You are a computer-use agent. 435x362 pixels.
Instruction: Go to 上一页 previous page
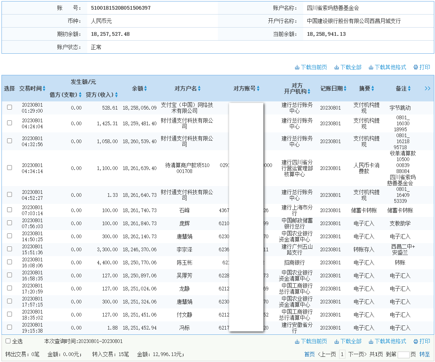coord(327,354)
